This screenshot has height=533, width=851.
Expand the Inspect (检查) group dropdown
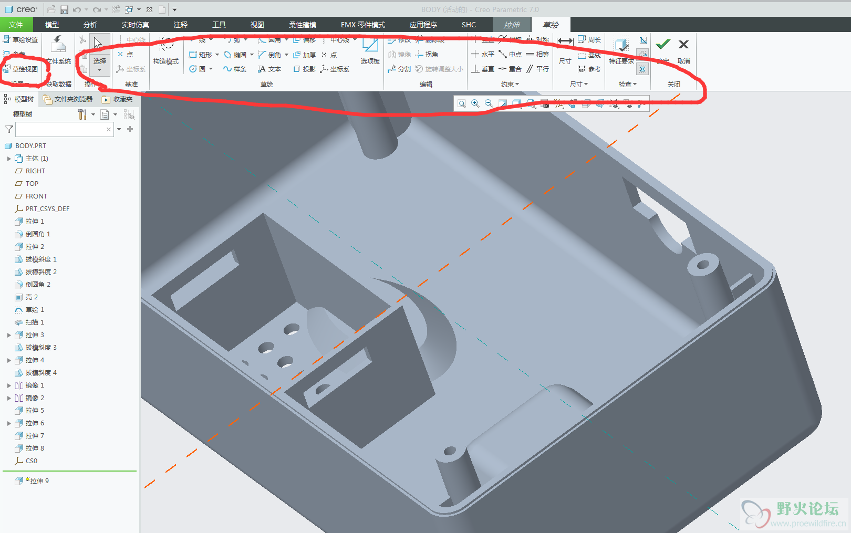pyautogui.click(x=627, y=84)
